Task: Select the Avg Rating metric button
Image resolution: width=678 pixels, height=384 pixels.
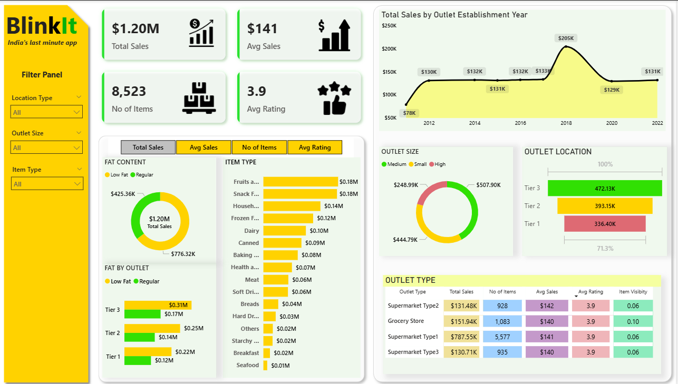Action: [315, 147]
